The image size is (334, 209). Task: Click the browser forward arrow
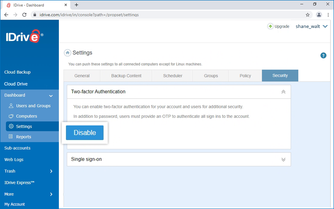[x=15, y=15]
